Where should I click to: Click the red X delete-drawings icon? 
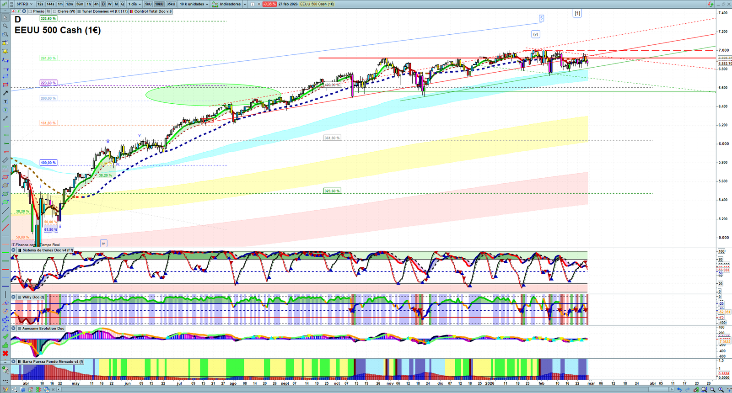5,353
